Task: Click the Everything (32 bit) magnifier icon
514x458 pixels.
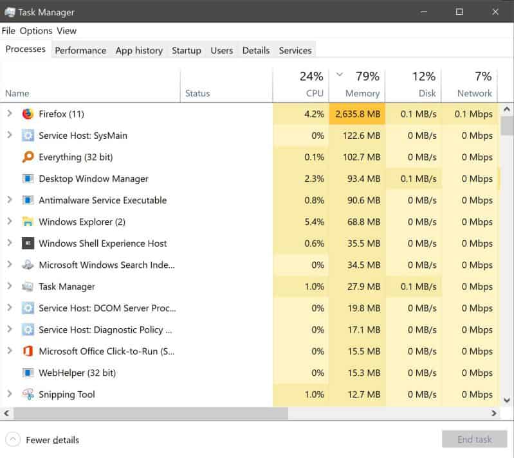Action: [28, 157]
